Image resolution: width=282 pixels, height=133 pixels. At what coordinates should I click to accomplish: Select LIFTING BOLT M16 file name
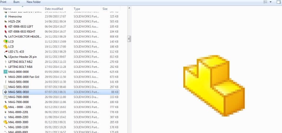(20, 67)
